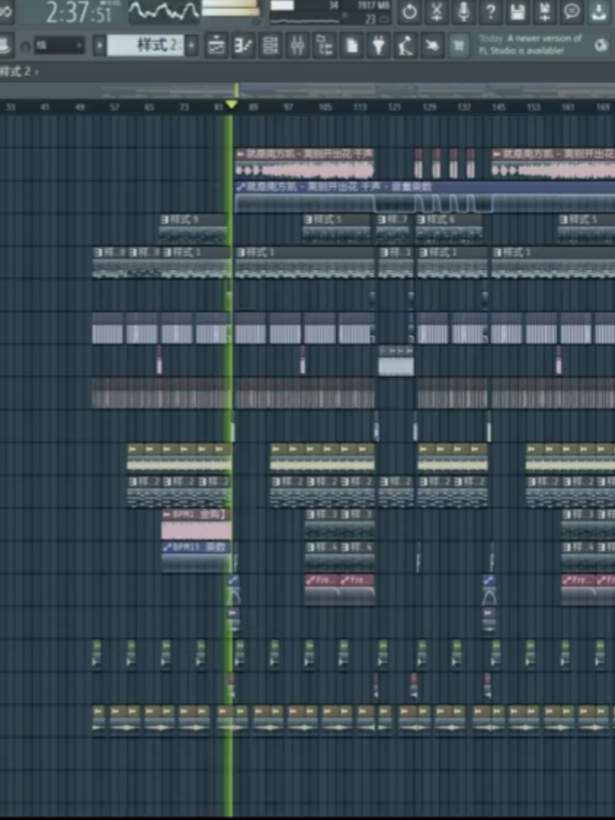This screenshot has height=820, width=615.
Task: Select the 样式 9 pattern clip
Action: coord(193,229)
